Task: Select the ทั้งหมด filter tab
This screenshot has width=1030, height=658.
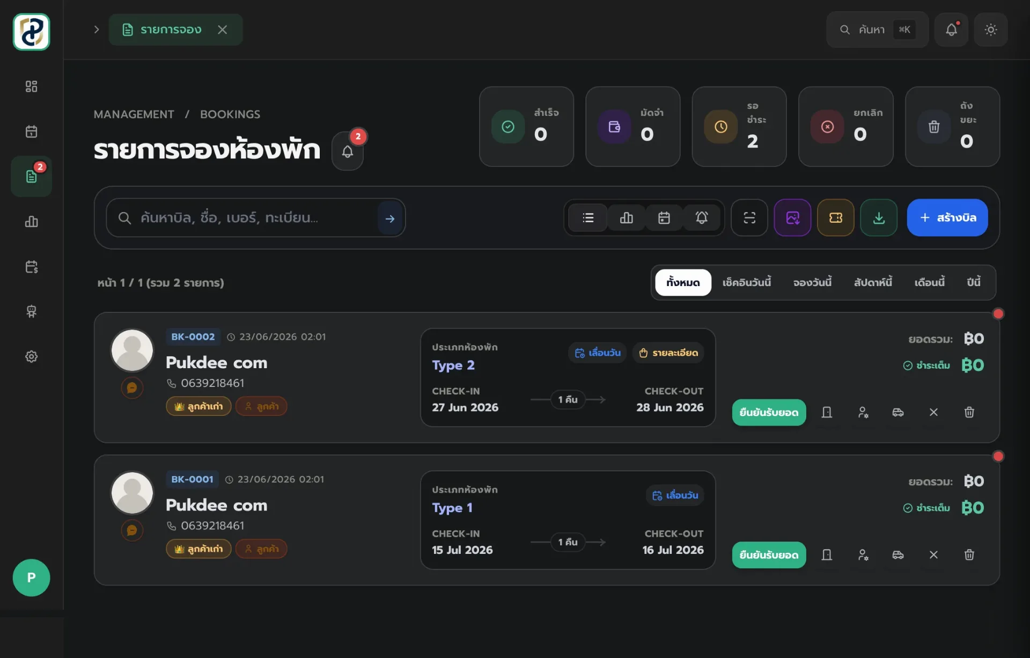Action: pos(683,282)
